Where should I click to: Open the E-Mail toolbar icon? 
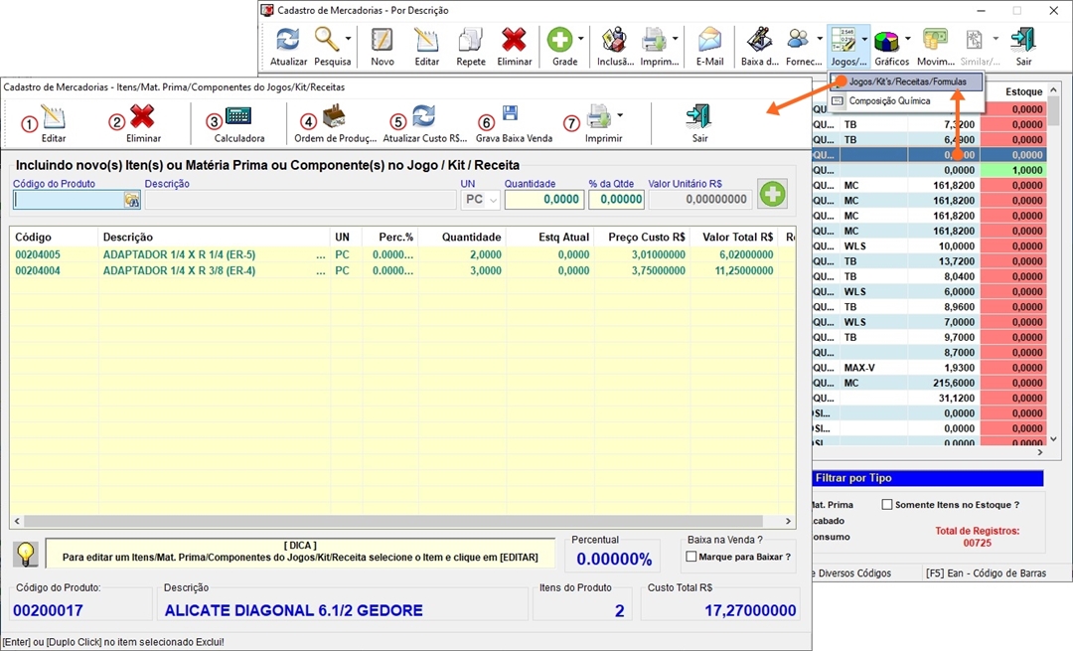click(709, 41)
